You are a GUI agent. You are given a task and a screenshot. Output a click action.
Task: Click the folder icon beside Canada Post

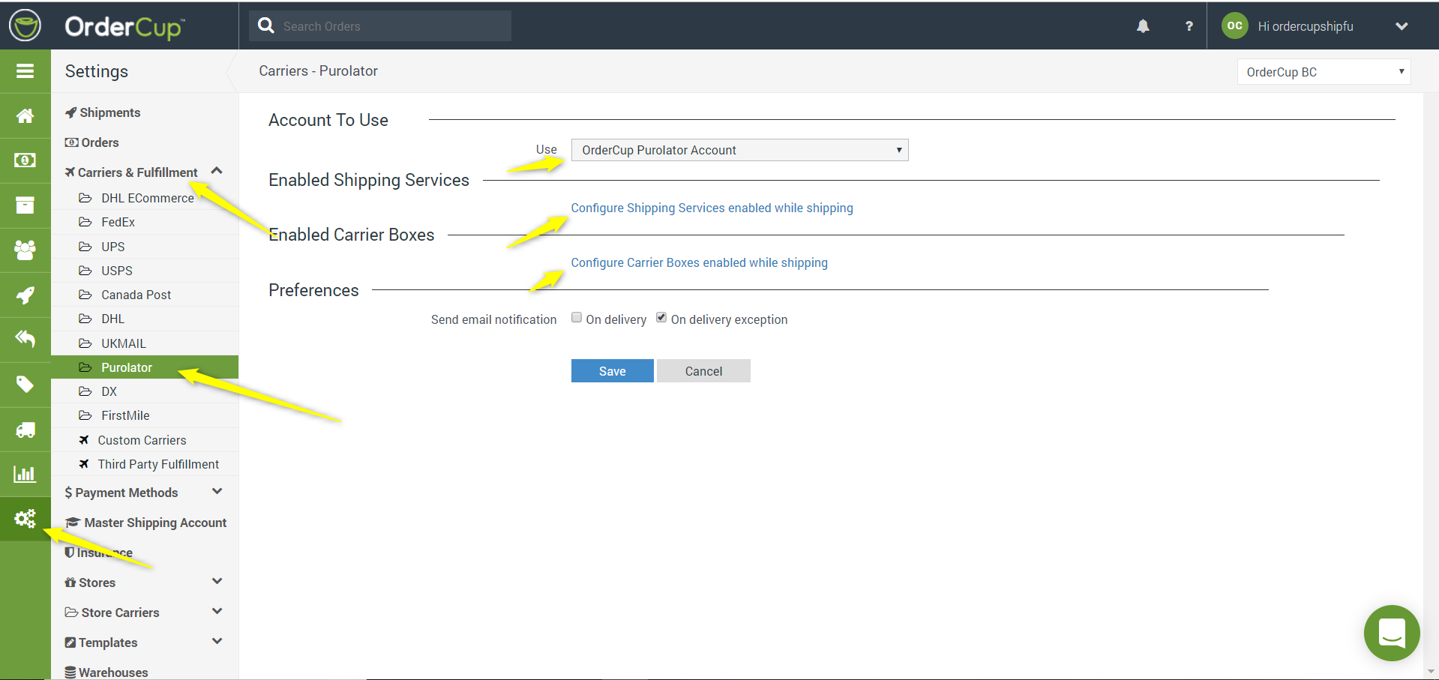tap(85, 295)
